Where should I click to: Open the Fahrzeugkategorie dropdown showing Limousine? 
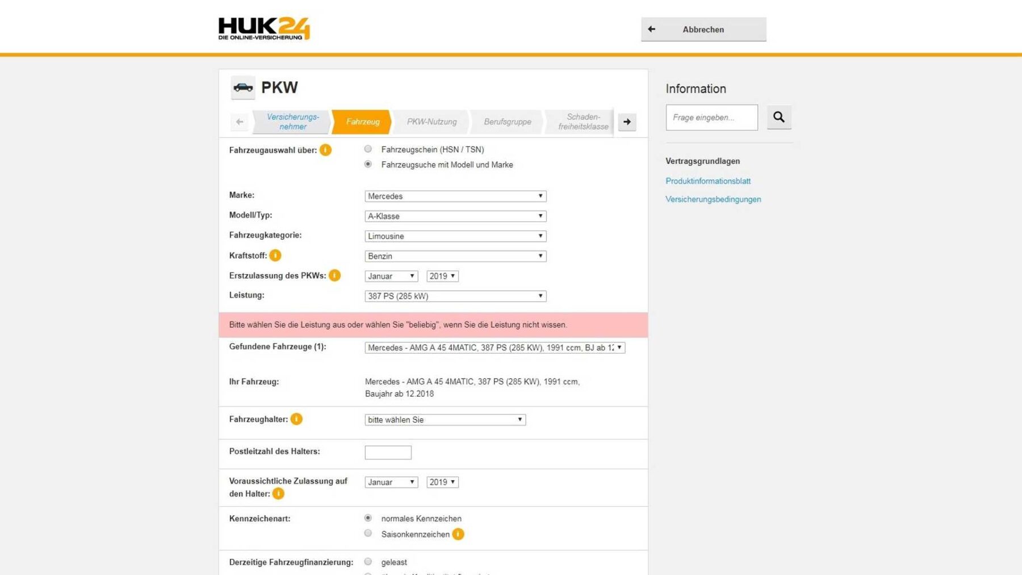click(x=455, y=236)
